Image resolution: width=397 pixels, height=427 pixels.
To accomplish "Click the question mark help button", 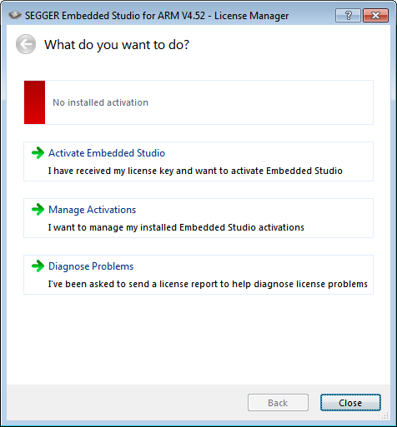I will click(x=348, y=15).
